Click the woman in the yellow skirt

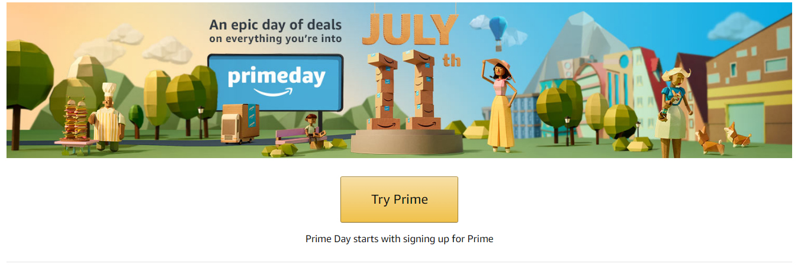[x=499, y=105]
